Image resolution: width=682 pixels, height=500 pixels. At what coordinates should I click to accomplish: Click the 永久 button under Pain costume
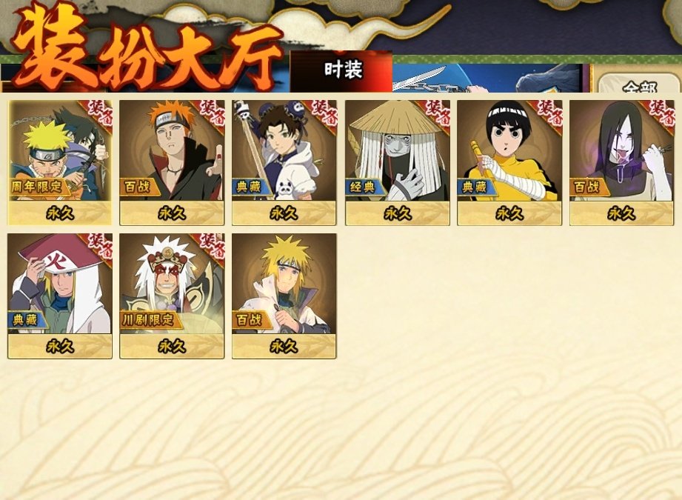click(172, 213)
